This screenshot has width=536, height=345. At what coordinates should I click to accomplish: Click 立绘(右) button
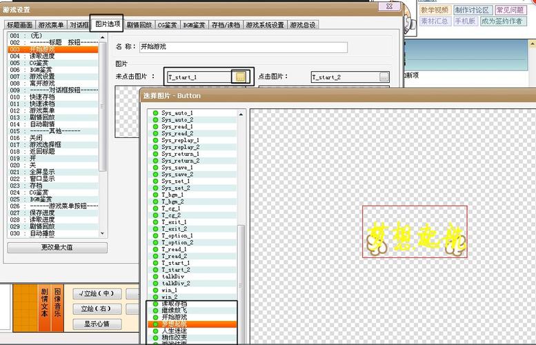[97, 308]
